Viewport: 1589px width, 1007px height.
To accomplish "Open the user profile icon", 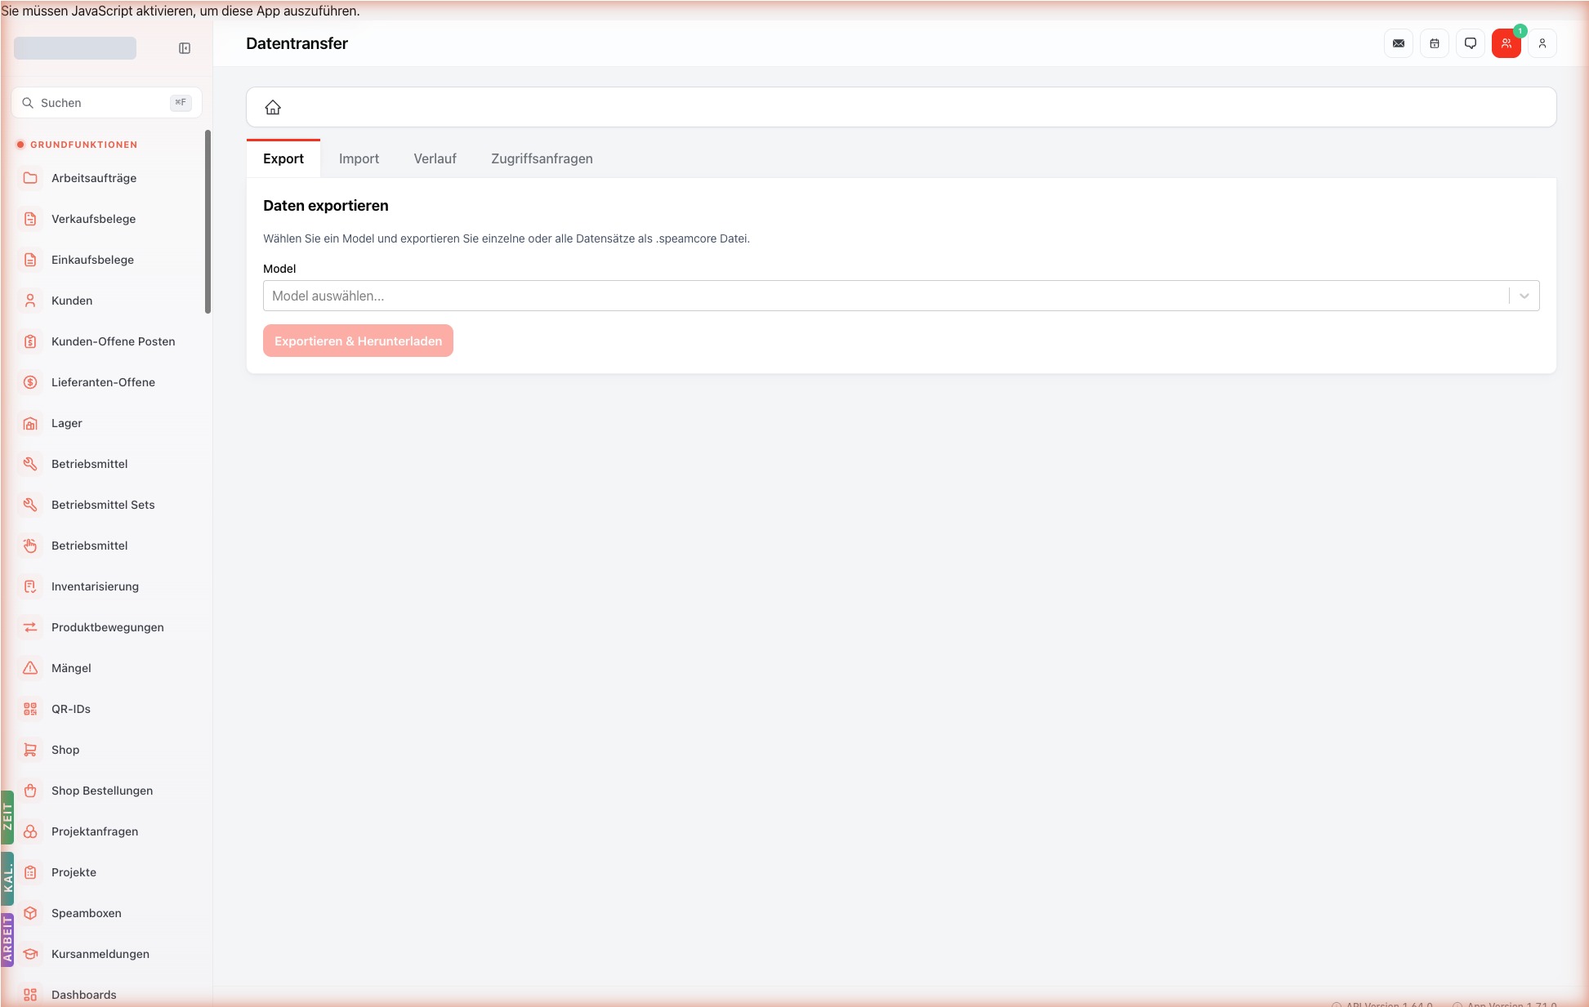I will (1542, 43).
